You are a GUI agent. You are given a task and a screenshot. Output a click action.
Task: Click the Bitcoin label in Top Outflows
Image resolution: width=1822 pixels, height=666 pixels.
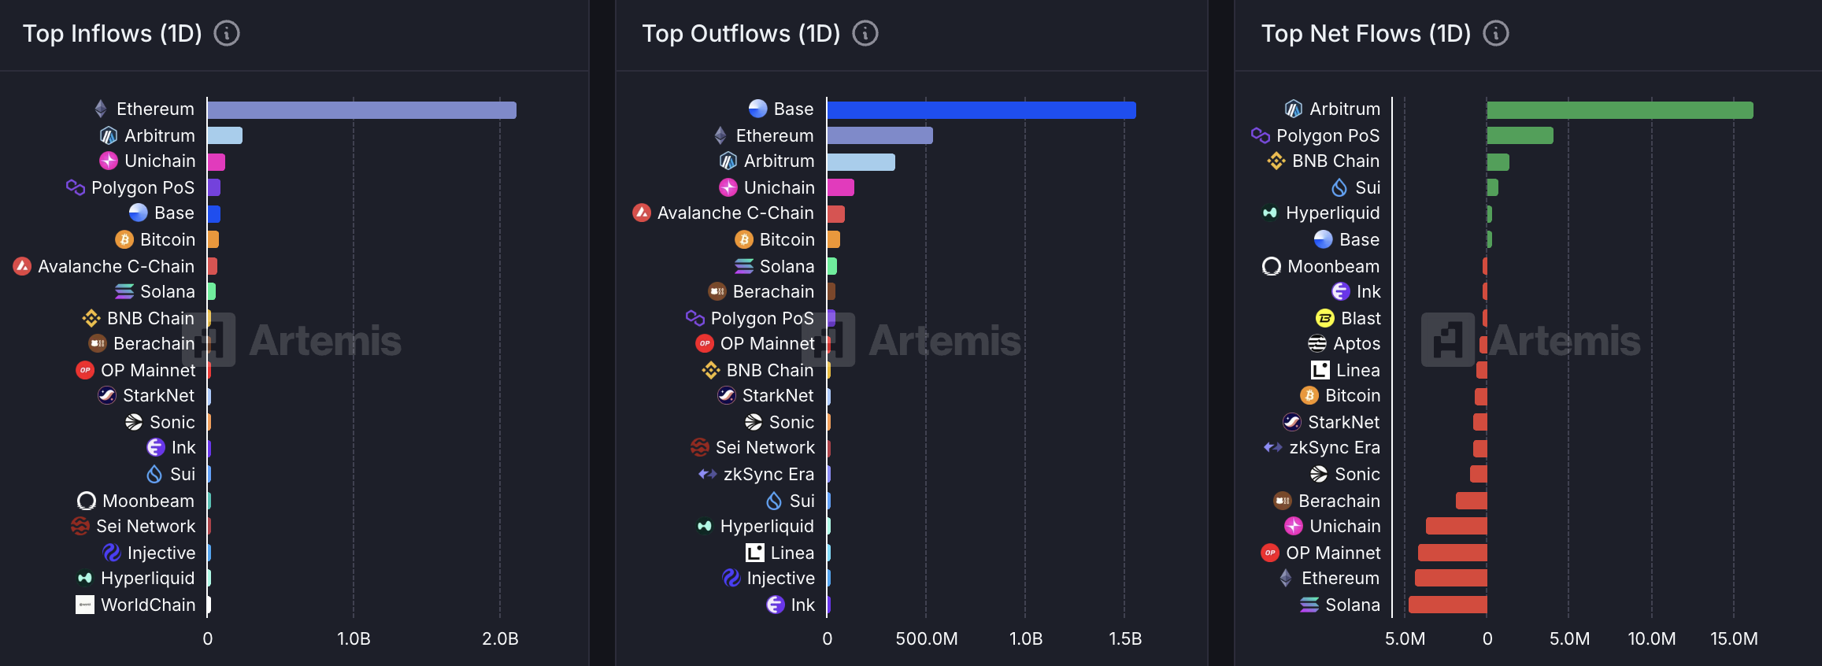[x=787, y=239]
